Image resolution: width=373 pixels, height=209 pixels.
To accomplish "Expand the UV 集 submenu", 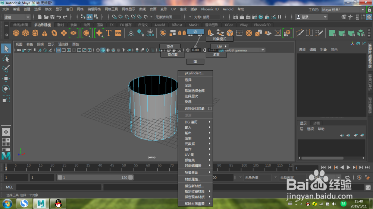I will click(195, 155).
